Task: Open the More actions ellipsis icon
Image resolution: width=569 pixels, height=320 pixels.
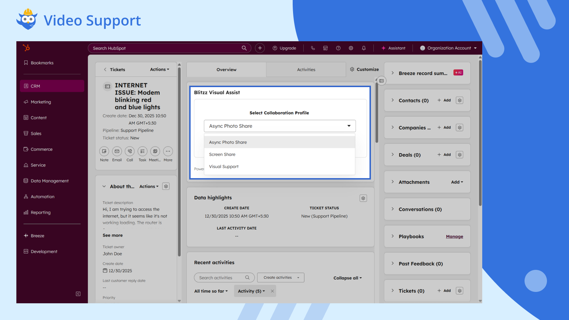Action: [x=168, y=151]
